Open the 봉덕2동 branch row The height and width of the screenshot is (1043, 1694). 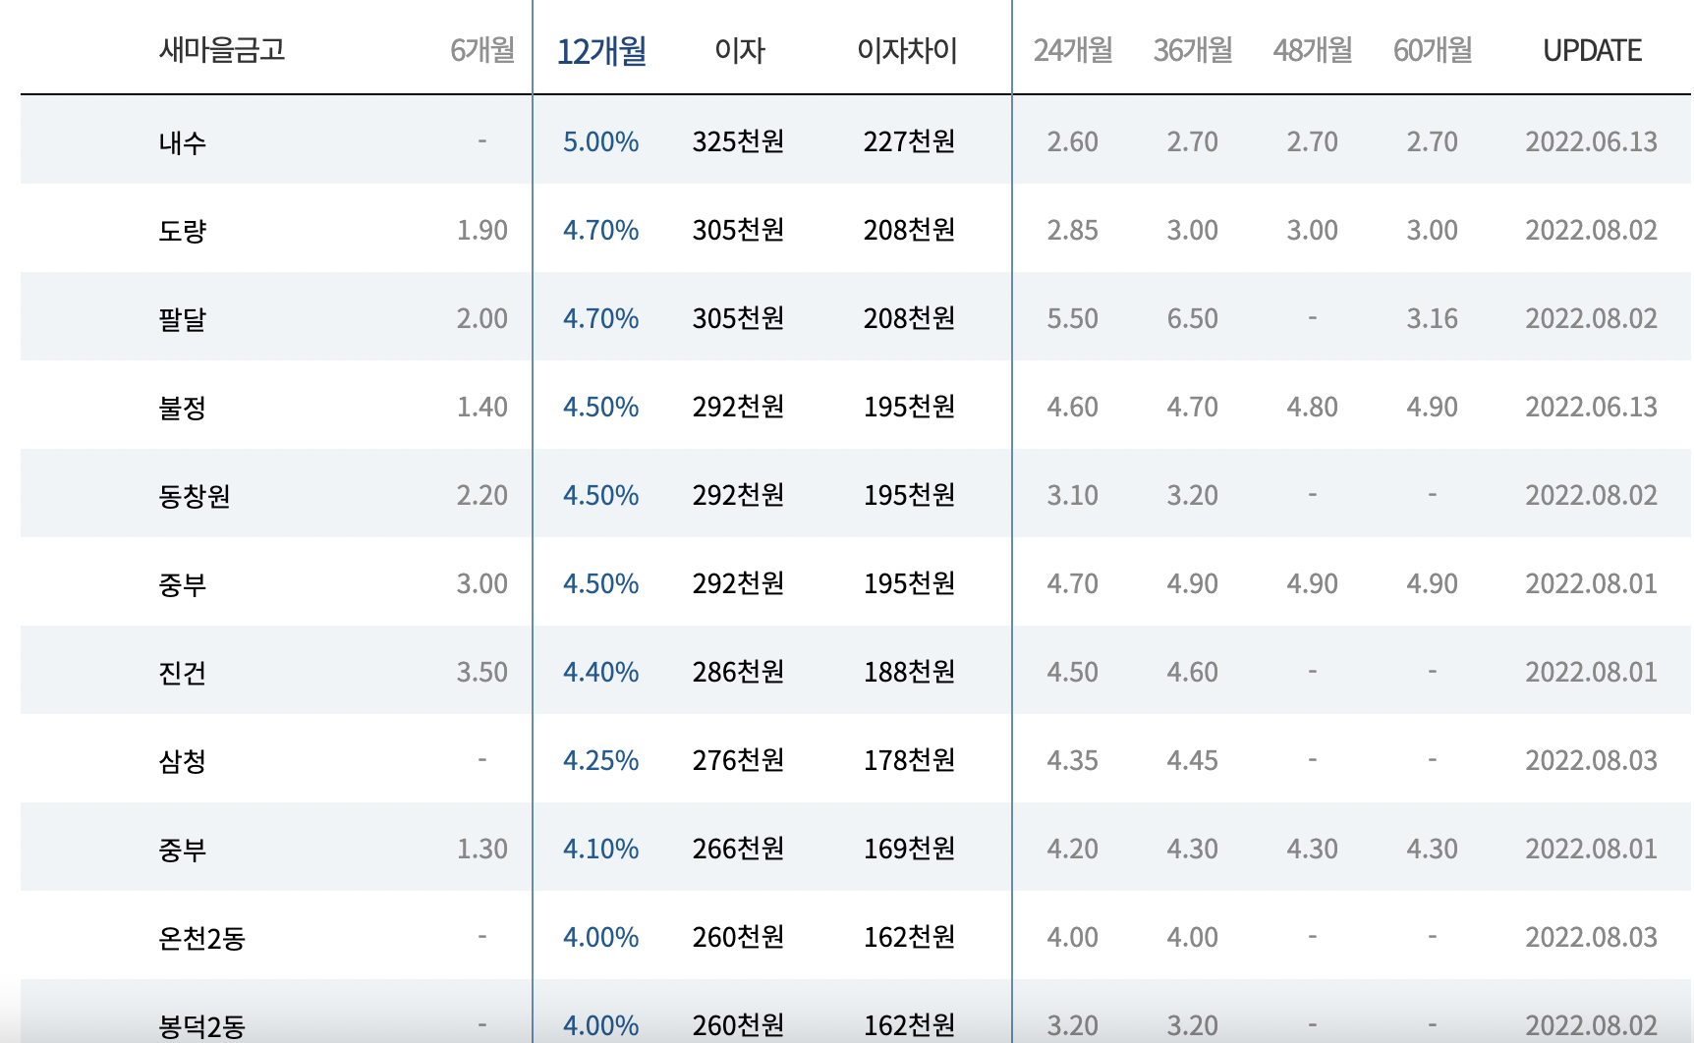pyautogui.click(x=856, y=1012)
